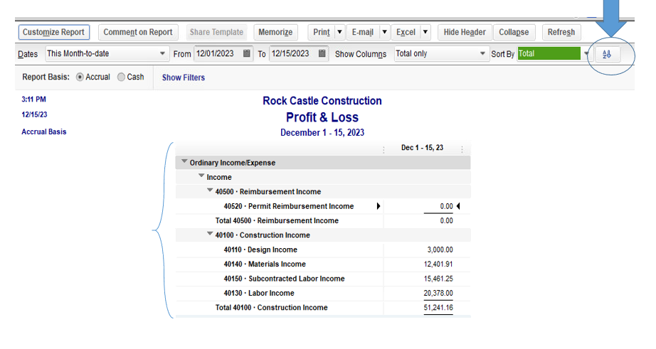The image size is (656, 349).
Task: Open the From date calendar picker
Action: coord(246,53)
